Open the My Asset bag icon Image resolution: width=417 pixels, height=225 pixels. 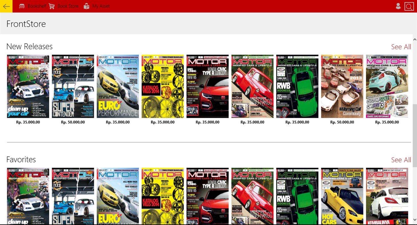[86, 6]
